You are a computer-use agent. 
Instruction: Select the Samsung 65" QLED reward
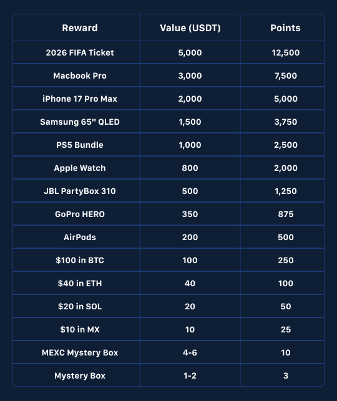coord(80,122)
